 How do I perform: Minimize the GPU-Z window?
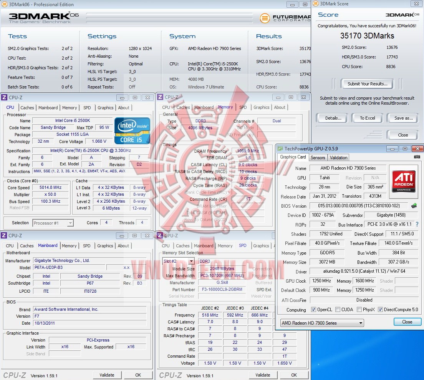392,149
